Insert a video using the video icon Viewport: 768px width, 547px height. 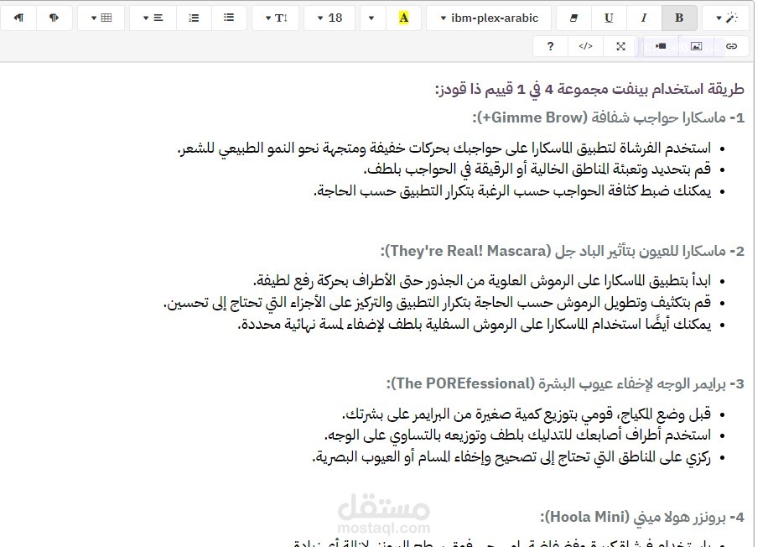point(661,46)
